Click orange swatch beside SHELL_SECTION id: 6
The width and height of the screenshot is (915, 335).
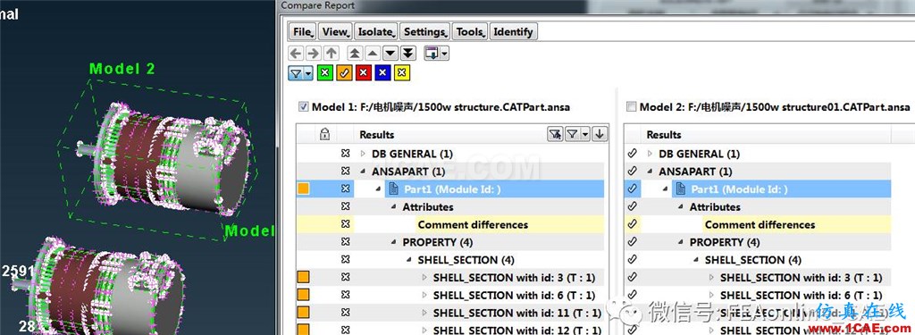click(304, 296)
